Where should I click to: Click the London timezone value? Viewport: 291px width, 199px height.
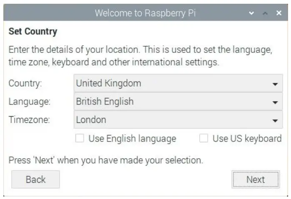tap(91, 120)
